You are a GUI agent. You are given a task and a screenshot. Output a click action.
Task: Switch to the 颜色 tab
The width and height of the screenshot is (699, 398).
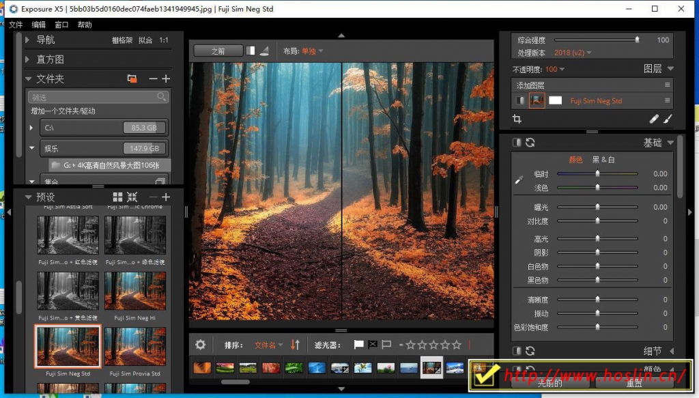pyautogui.click(x=575, y=160)
